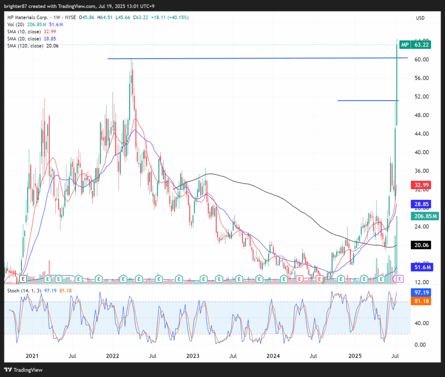Click the 206.85M value in the Vol legend
Viewport: 445px width, 377px height.
[x=37, y=25]
